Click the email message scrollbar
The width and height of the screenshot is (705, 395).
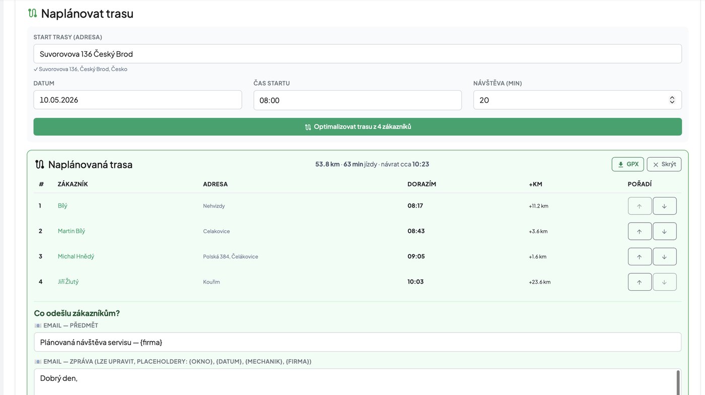pyautogui.click(x=678, y=382)
